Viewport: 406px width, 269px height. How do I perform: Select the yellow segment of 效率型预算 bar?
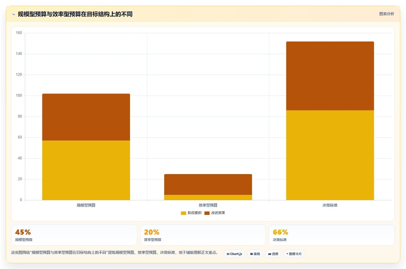(208, 197)
